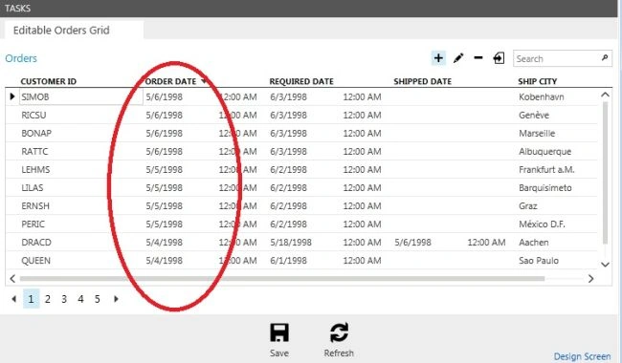Screen dimensions: 622x363
Task: Go to page 1 in pager
Action: pyautogui.click(x=31, y=299)
